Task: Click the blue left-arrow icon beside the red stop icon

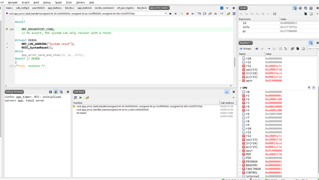Action: point(193,13)
